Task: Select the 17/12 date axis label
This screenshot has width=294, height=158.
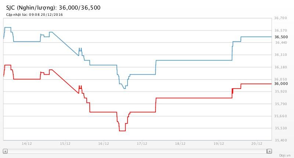Action: pyautogui.click(x=142, y=144)
